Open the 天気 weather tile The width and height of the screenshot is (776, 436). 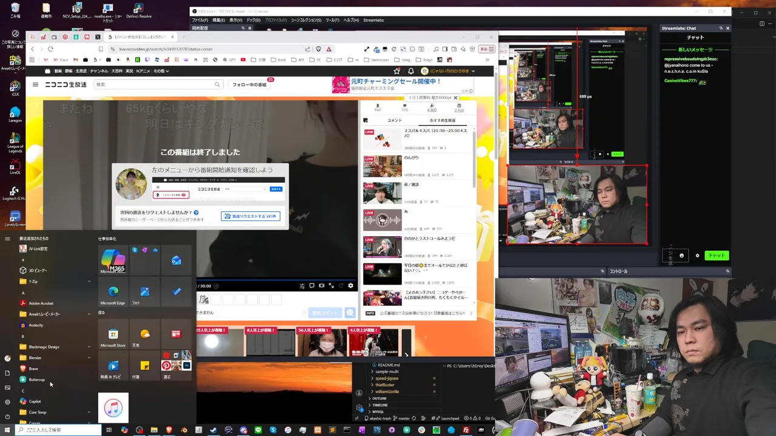[144, 334]
